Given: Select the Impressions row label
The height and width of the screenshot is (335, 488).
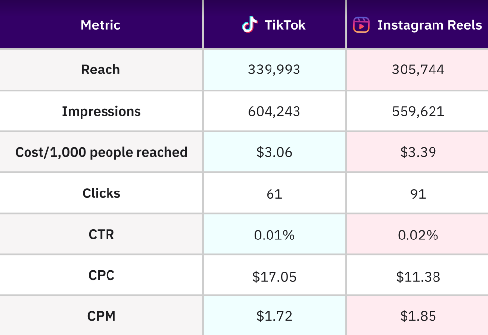Looking at the screenshot, I should coord(101,111).
